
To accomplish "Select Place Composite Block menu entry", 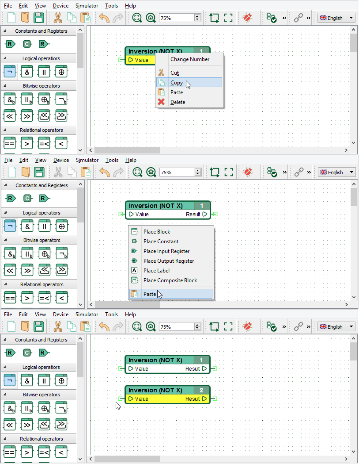I will click(x=171, y=280).
